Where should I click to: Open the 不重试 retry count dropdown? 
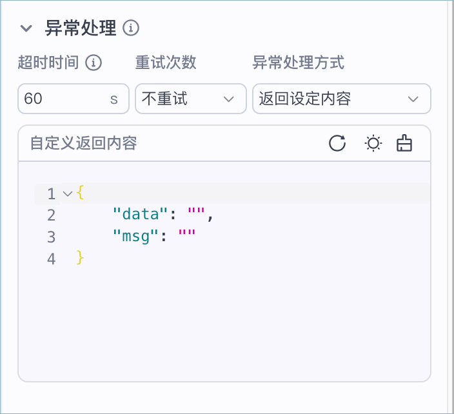(x=190, y=99)
